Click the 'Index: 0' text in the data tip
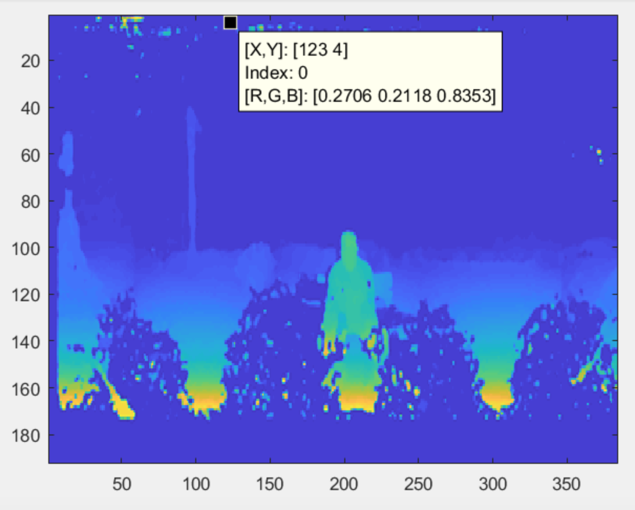 [x=276, y=73]
